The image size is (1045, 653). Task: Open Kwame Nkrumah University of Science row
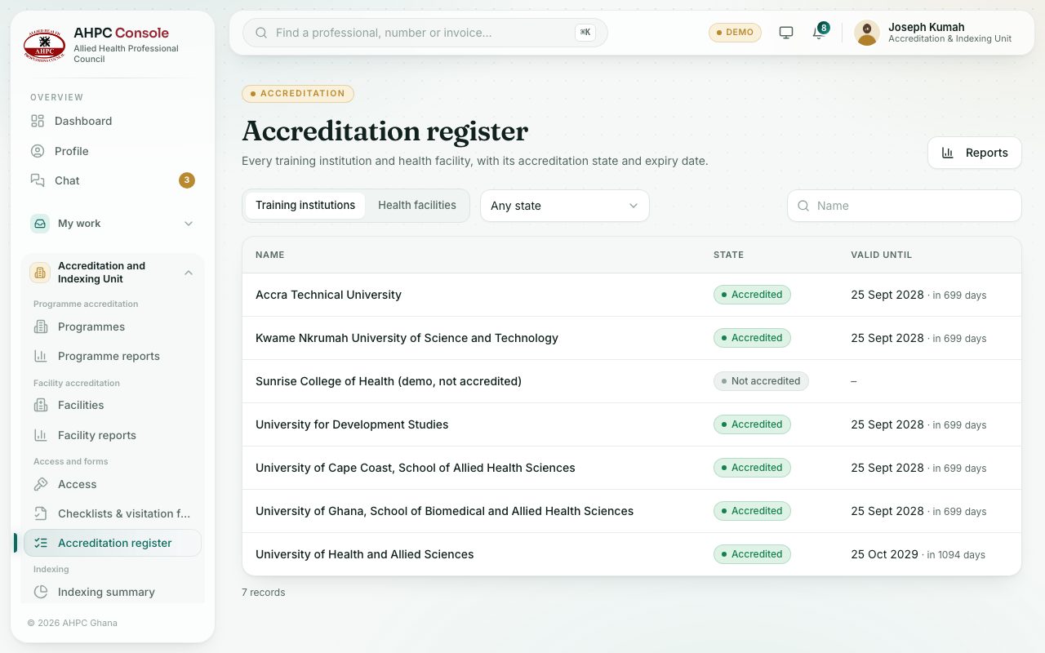[x=632, y=338]
